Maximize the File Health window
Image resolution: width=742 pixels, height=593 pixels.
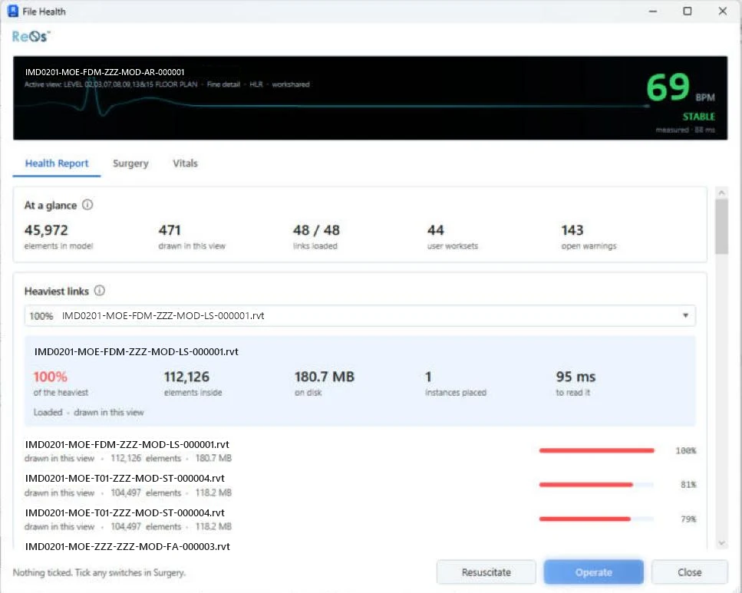[x=688, y=11]
